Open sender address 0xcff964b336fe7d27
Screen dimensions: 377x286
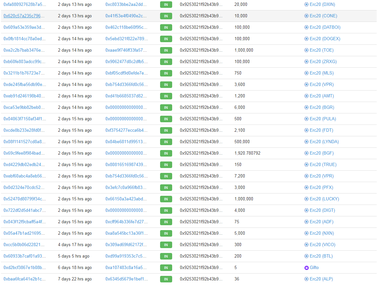coord(126,222)
